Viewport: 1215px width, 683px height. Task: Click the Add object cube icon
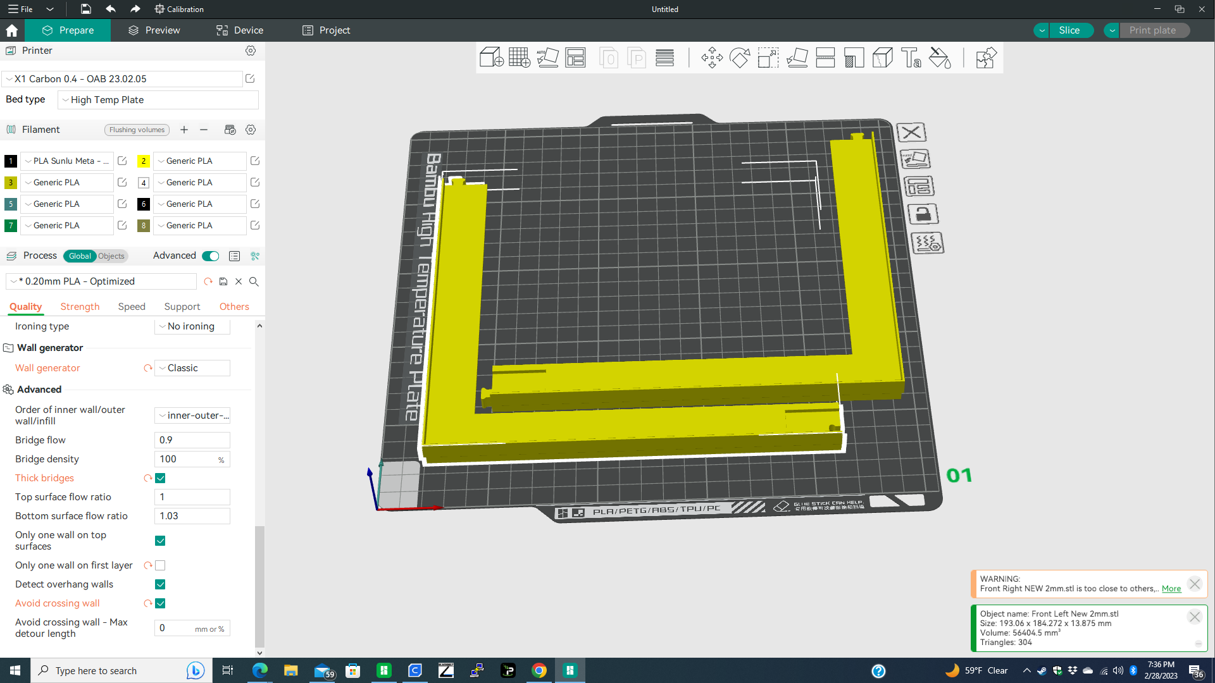click(491, 58)
